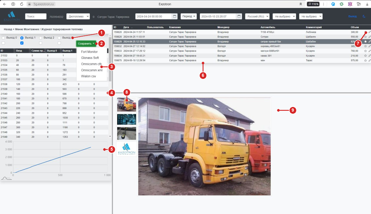Go back via the Назад breadcrumb link
The image size is (371, 214).
point(8,29)
